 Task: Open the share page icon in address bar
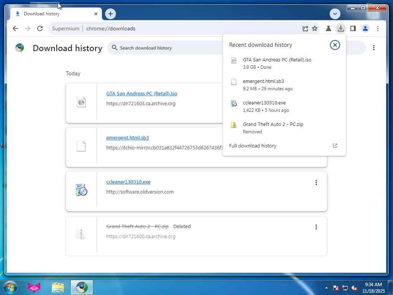(305, 28)
